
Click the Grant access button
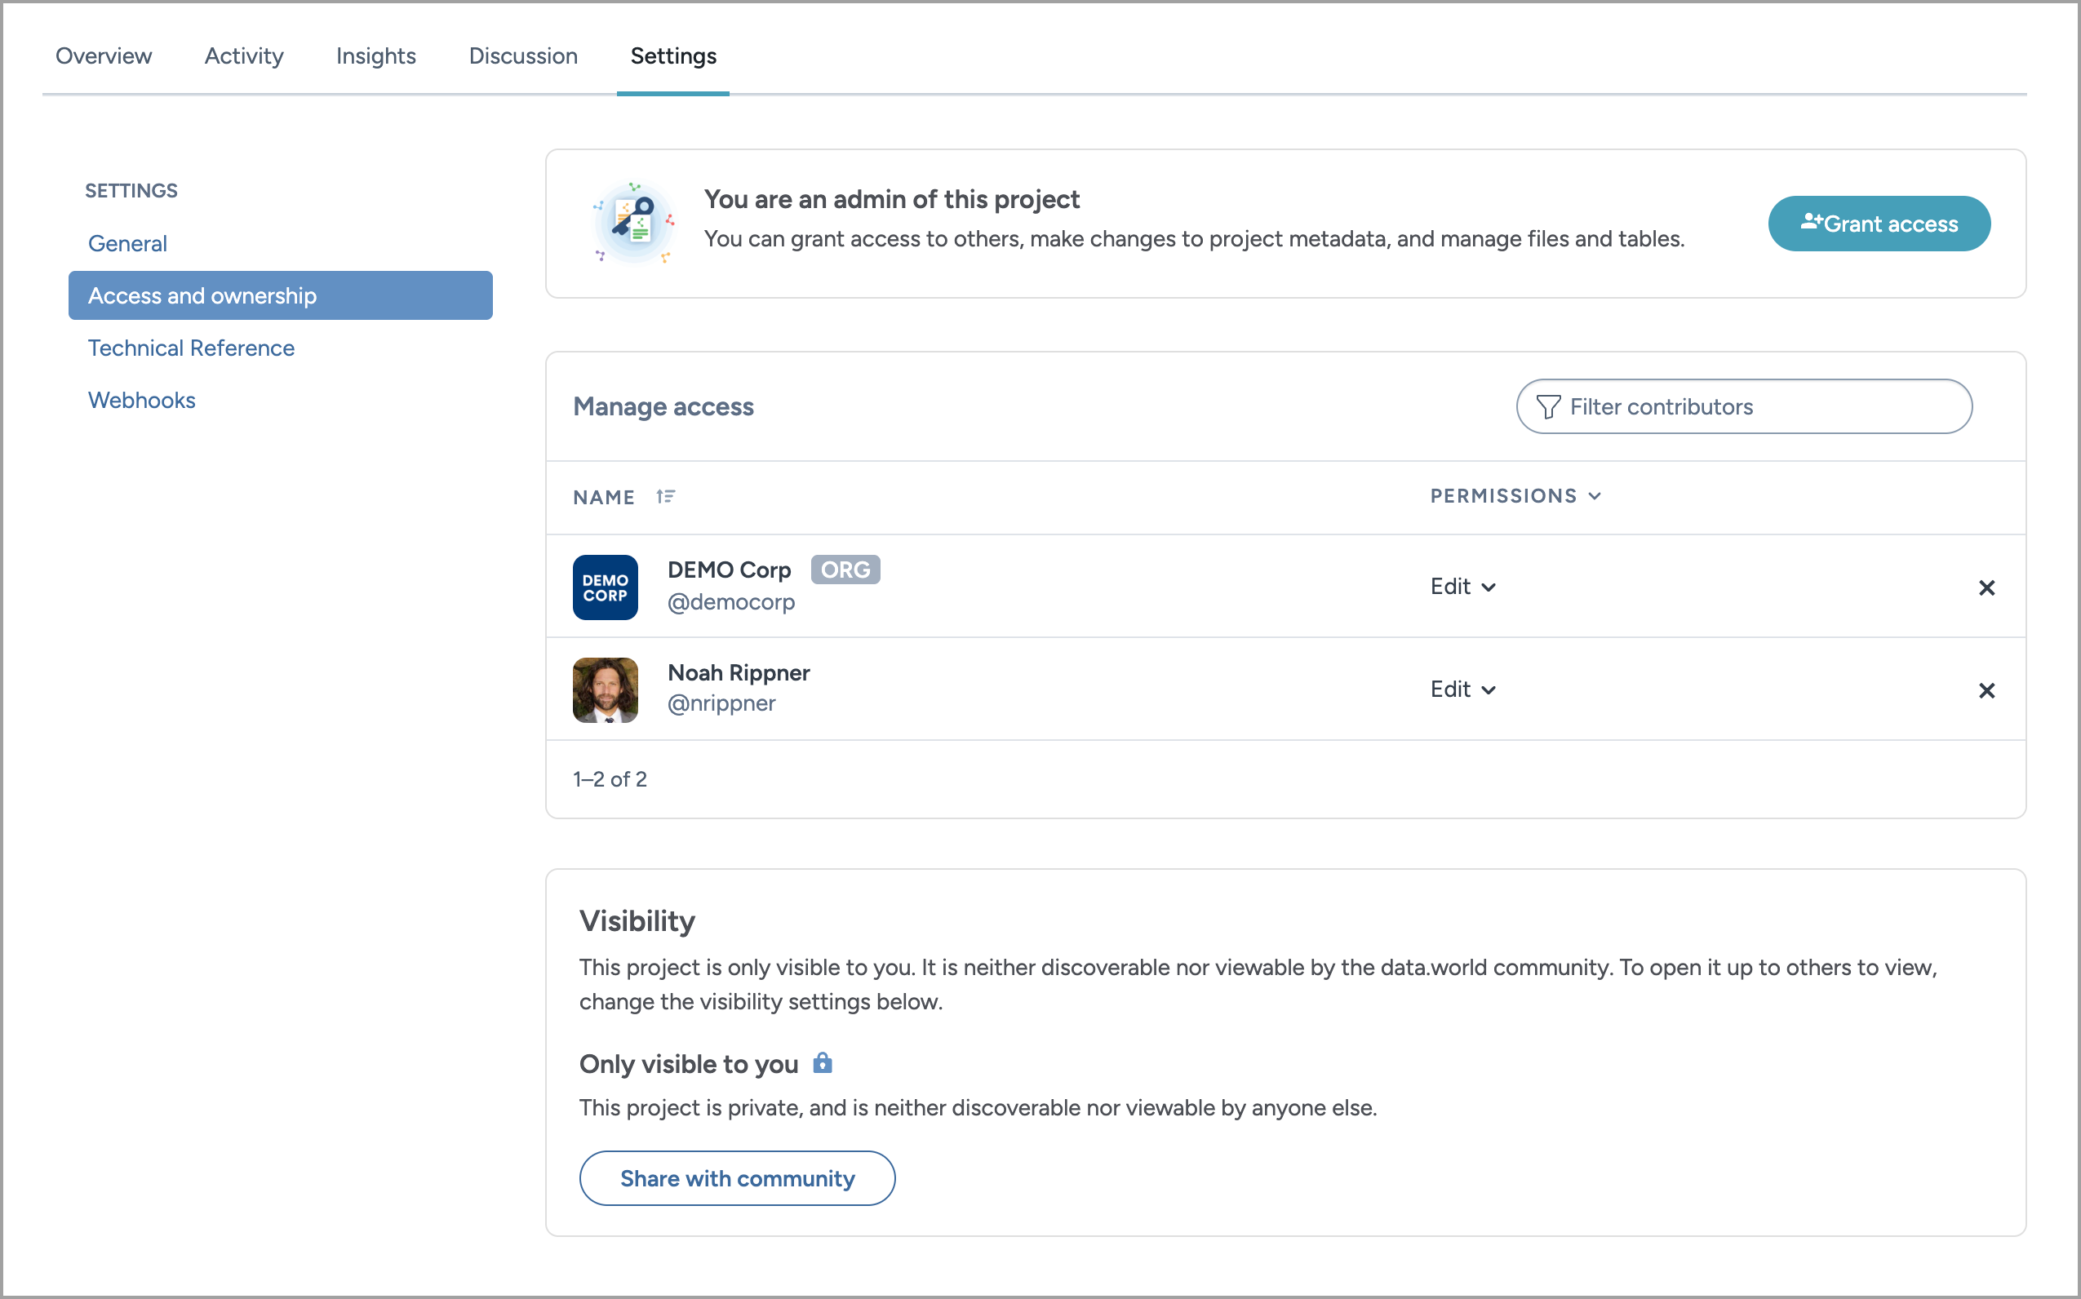[1879, 224]
